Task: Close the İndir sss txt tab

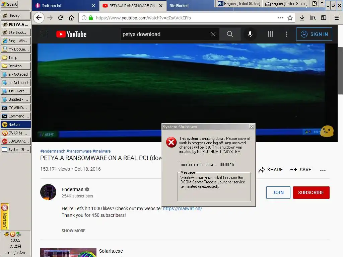Action: [x=93, y=6]
